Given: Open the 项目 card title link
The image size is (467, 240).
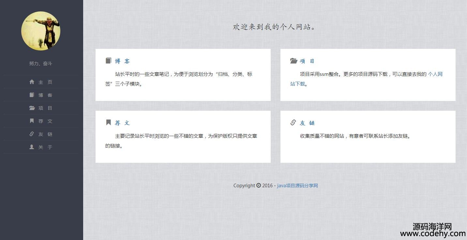Looking at the screenshot, I should [307, 61].
